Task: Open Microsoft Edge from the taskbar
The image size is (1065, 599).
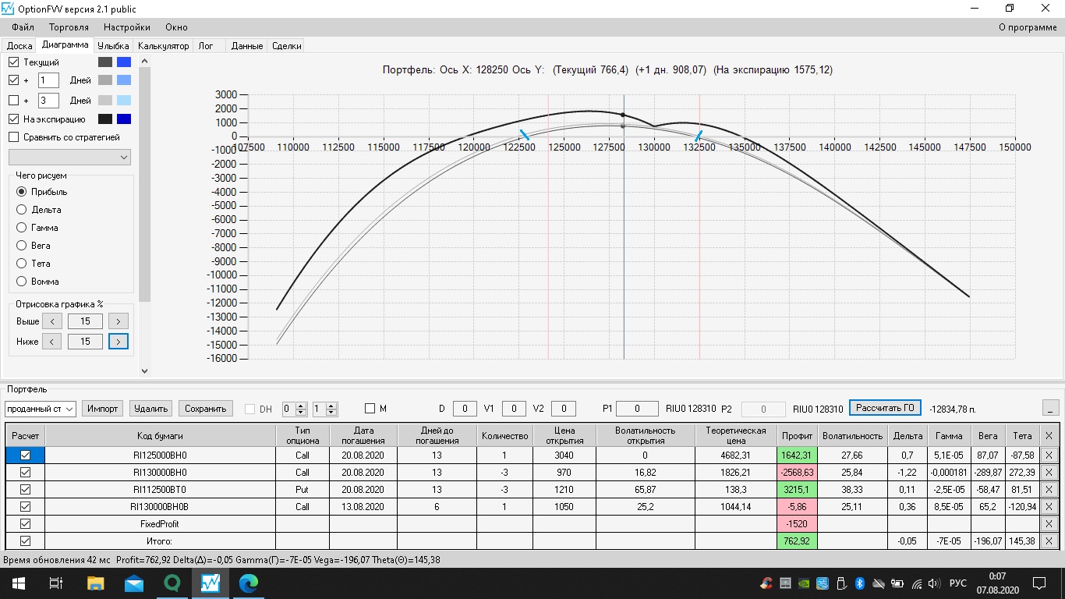Action: click(248, 583)
